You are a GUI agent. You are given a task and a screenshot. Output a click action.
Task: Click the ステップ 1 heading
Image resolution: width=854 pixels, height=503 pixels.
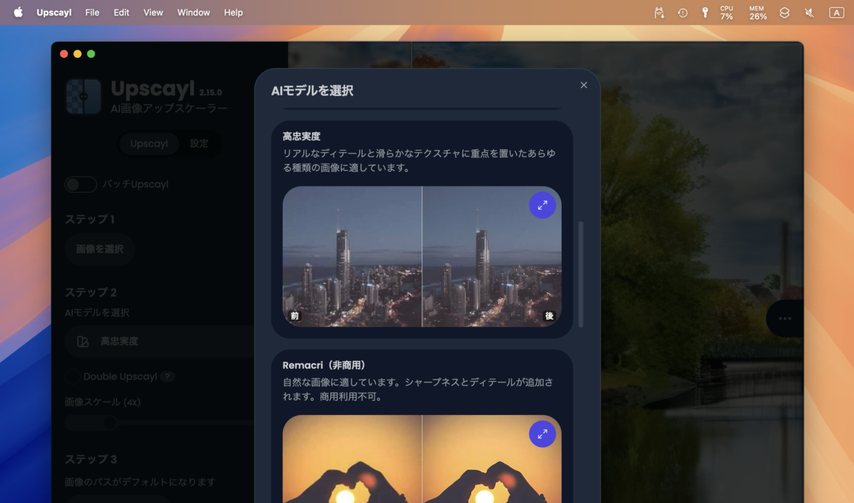pyautogui.click(x=90, y=219)
